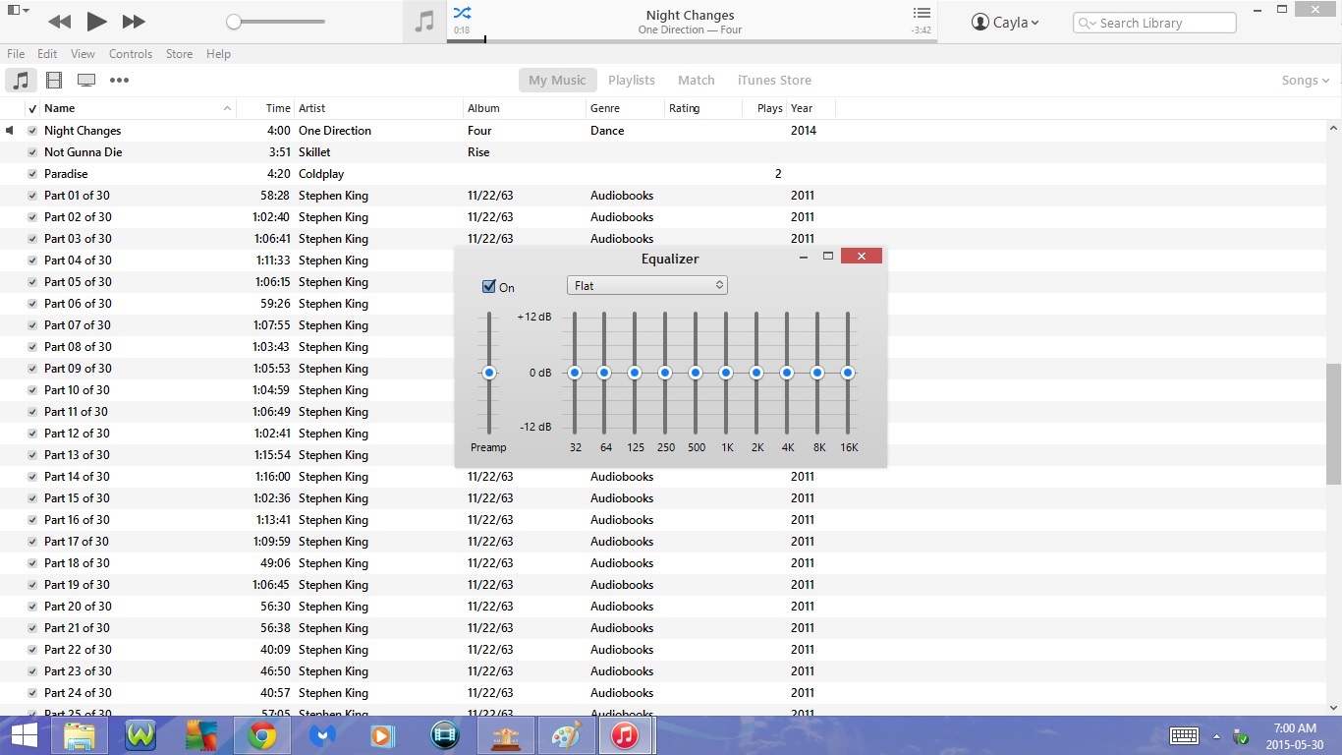Launch Google Chrome from the taskbar

(x=261, y=735)
